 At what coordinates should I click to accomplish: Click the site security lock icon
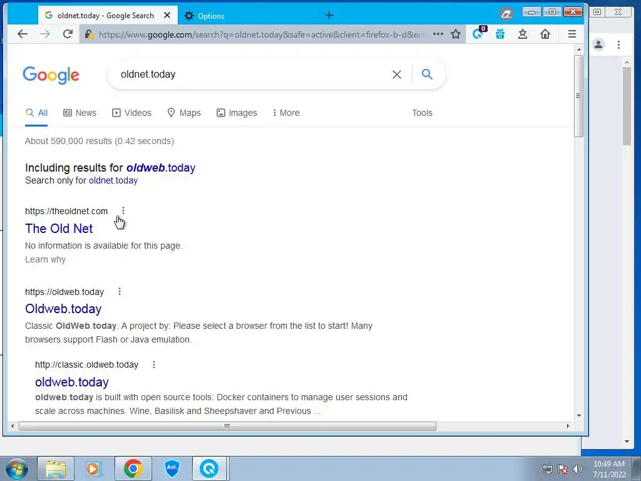tap(89, 34)
